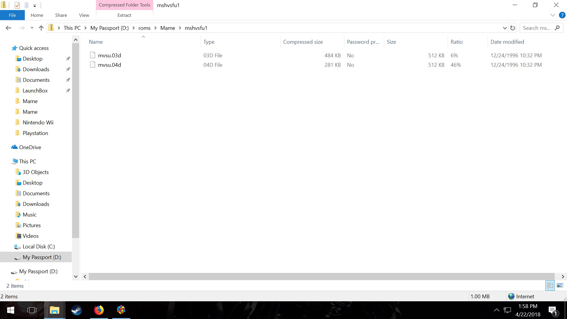Open Pictures folder under This PC
567x319 pixels.
(x=32, y=225)
